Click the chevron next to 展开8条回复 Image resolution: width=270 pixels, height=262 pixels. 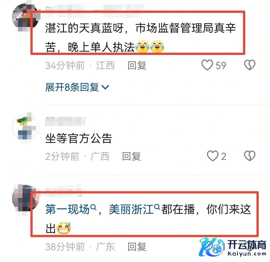click(x=105, y=87)
